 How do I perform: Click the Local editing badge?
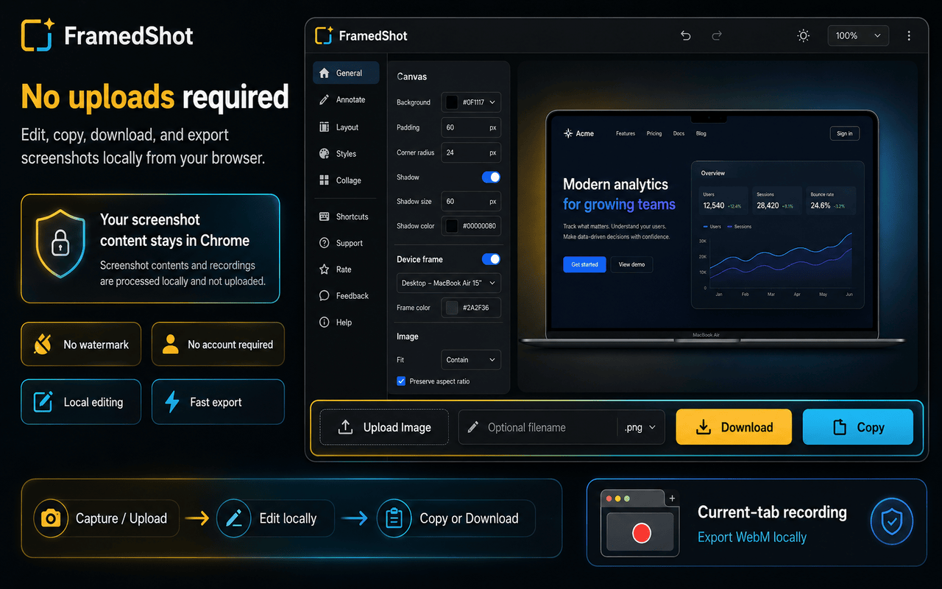81,402
